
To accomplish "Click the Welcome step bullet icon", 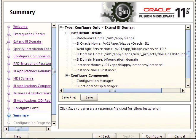I will pos(9,27).
